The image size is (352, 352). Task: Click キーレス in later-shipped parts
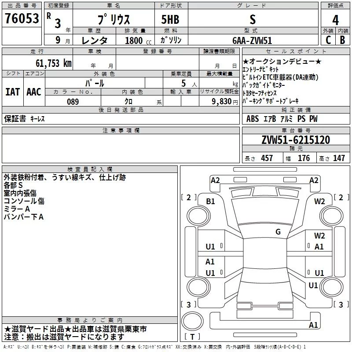37,119
